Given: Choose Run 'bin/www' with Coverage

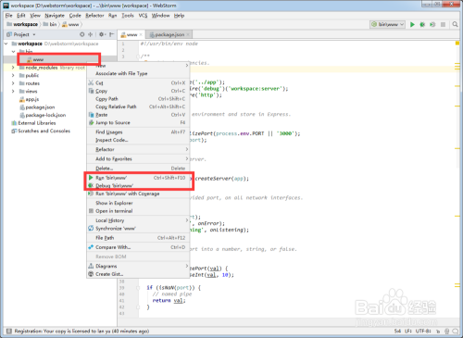Looking at the screenshot, I should (138, 194).
